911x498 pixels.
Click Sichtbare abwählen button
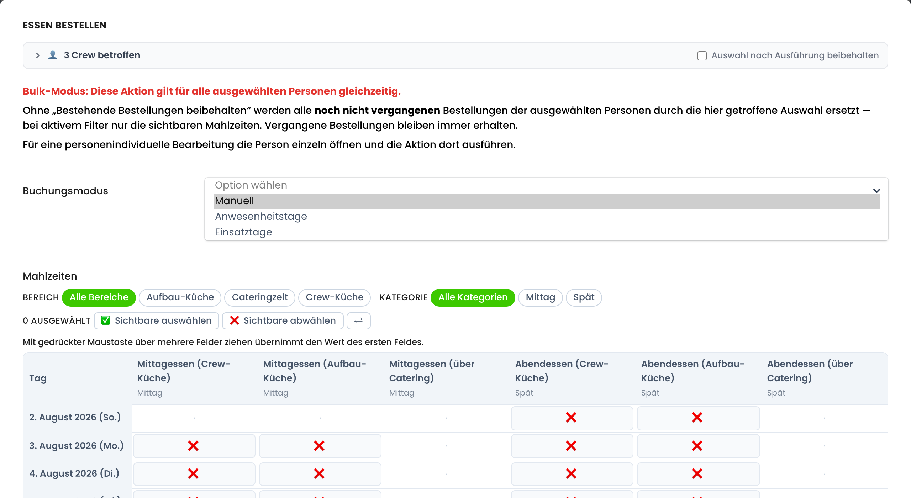click(283, 321)
